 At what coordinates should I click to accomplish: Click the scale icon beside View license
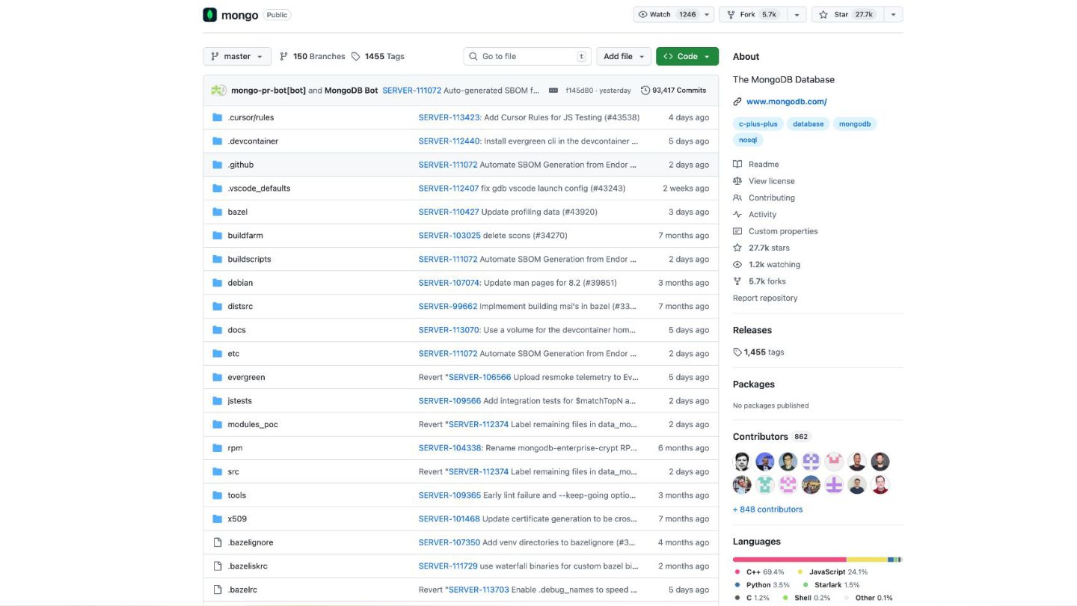click(x=737, y=181)
